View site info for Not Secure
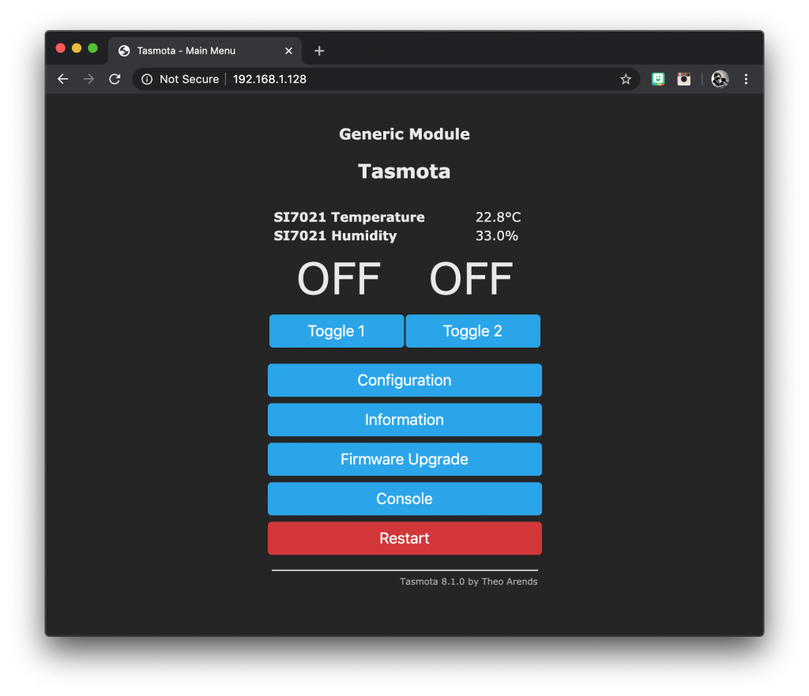 tap(147, 79)
